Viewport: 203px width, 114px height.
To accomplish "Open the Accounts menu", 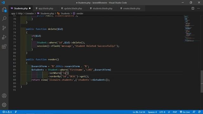I will pos(4,96).
